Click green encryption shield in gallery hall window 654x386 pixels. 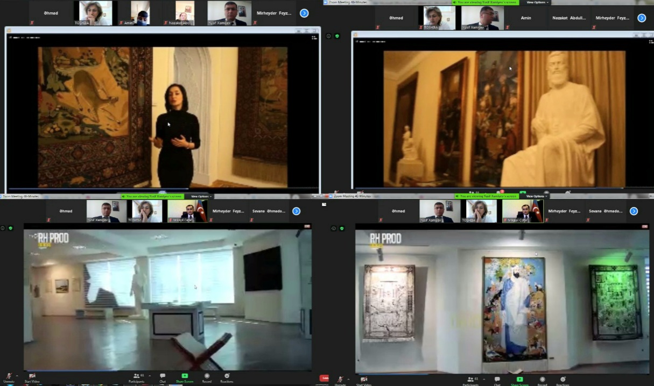tap(10, 228)
